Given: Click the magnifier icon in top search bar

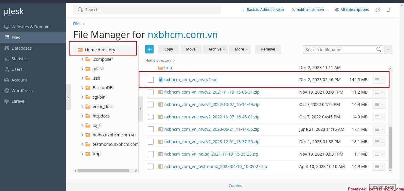Looking at the screenshot, I should point(80,10).
